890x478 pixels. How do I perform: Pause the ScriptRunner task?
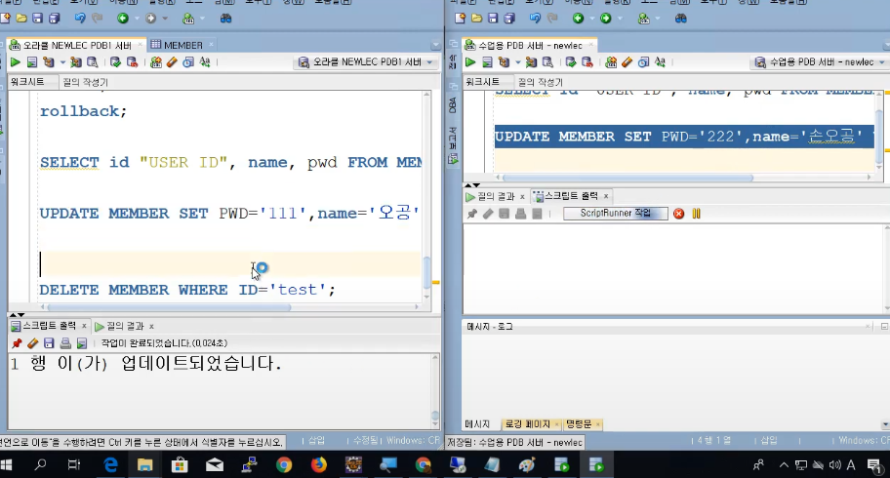696,214
